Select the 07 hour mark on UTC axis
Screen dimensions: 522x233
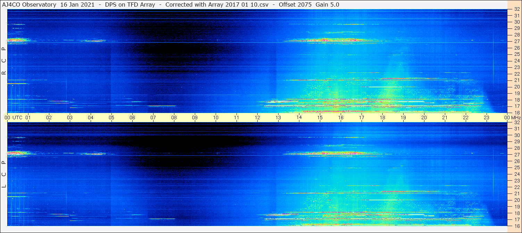point(153,118)
